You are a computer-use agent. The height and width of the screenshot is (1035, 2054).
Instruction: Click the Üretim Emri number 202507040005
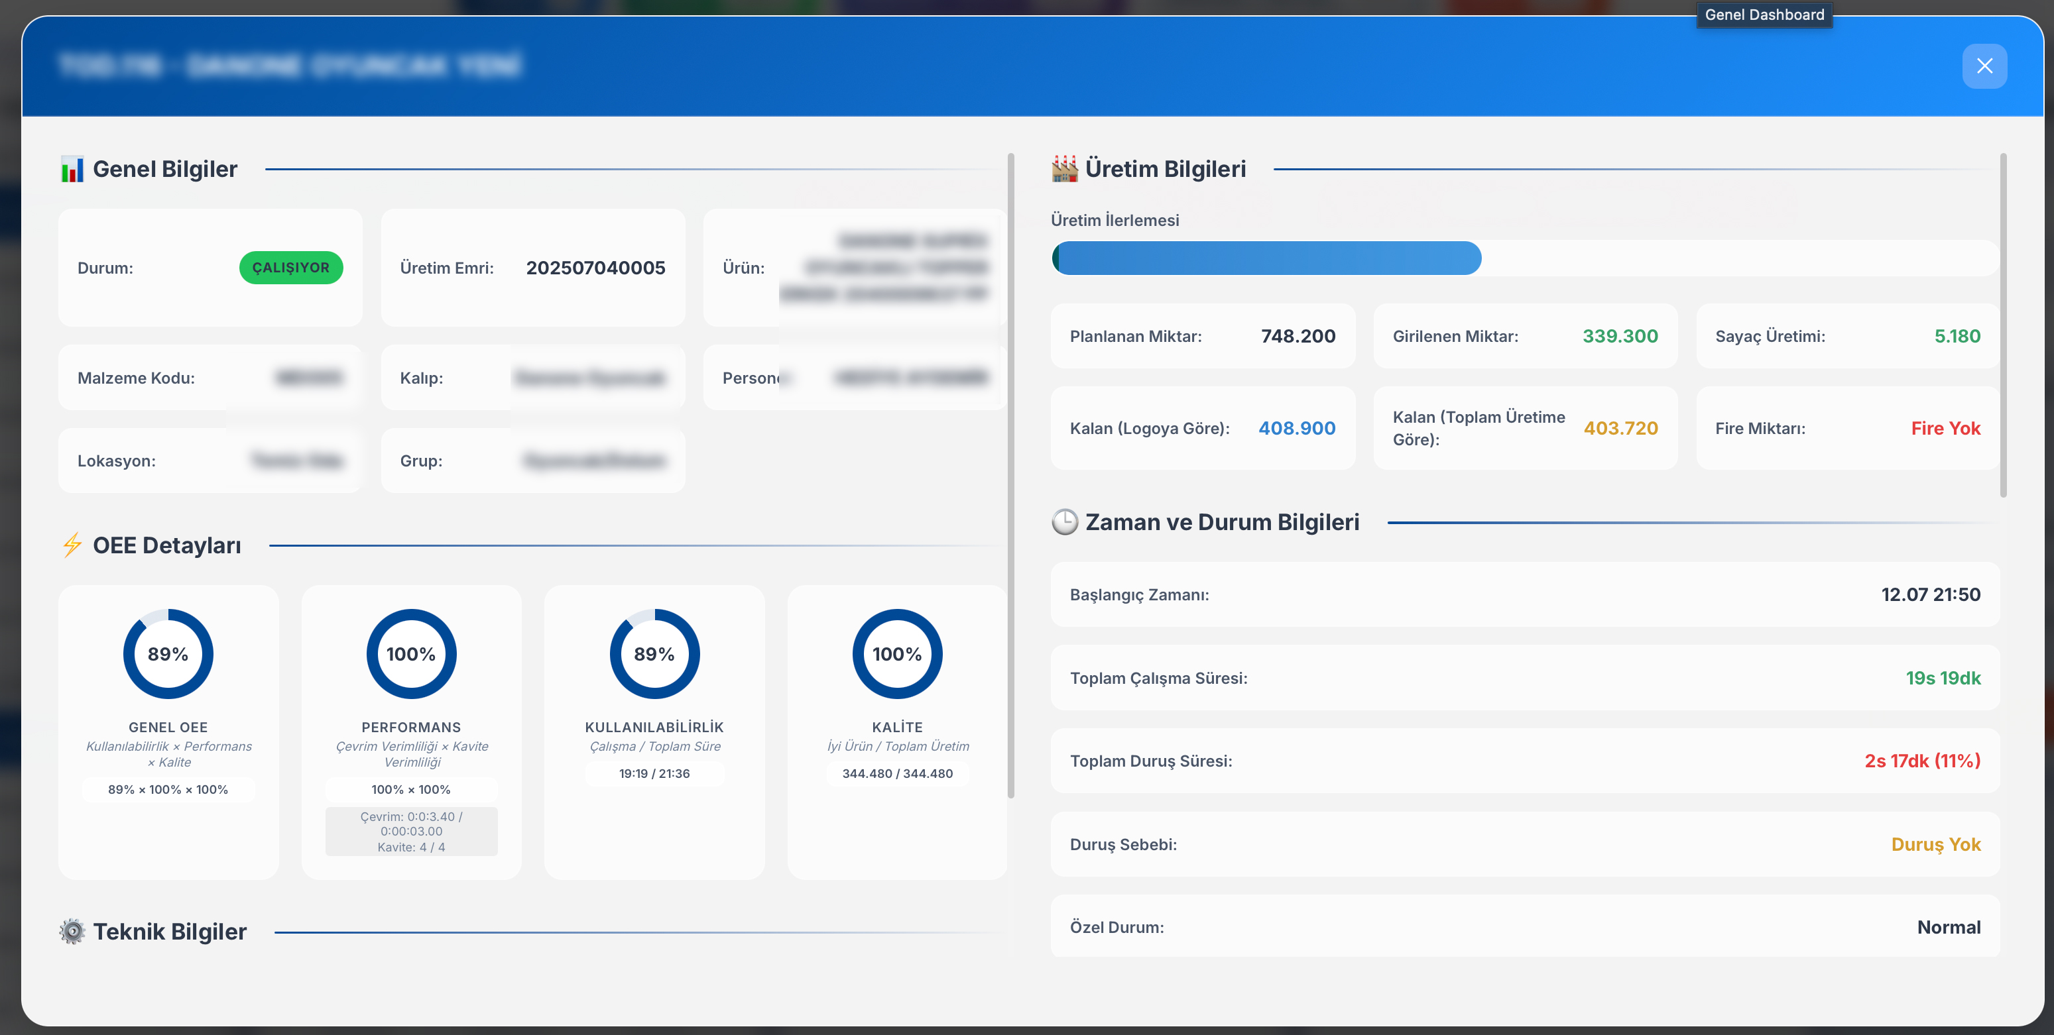[595, 268]
